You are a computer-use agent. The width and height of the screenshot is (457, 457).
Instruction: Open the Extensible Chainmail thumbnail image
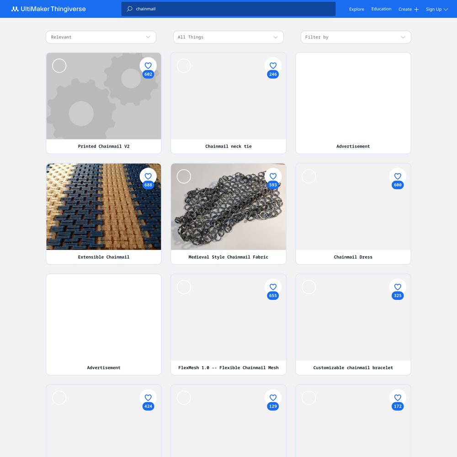pyautogui.click(x=103, y=207)
